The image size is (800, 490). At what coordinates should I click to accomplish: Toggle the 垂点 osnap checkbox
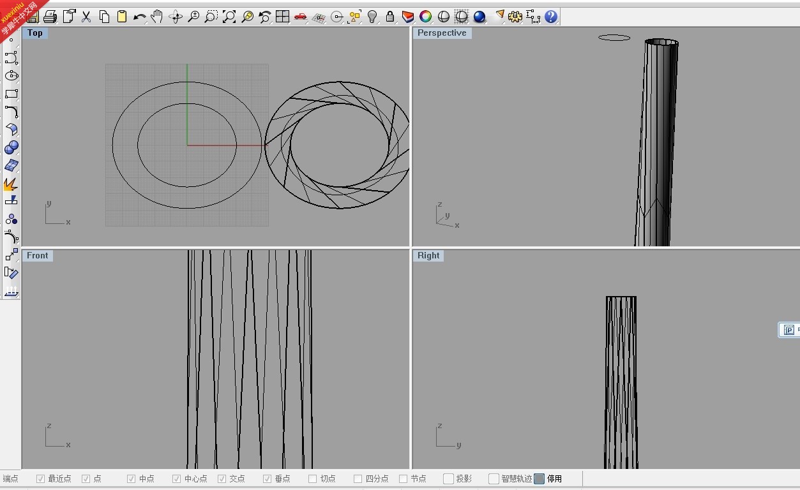[x=268, y=479]
